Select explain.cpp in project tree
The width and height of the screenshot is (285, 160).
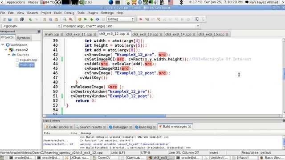click(28, 60)
